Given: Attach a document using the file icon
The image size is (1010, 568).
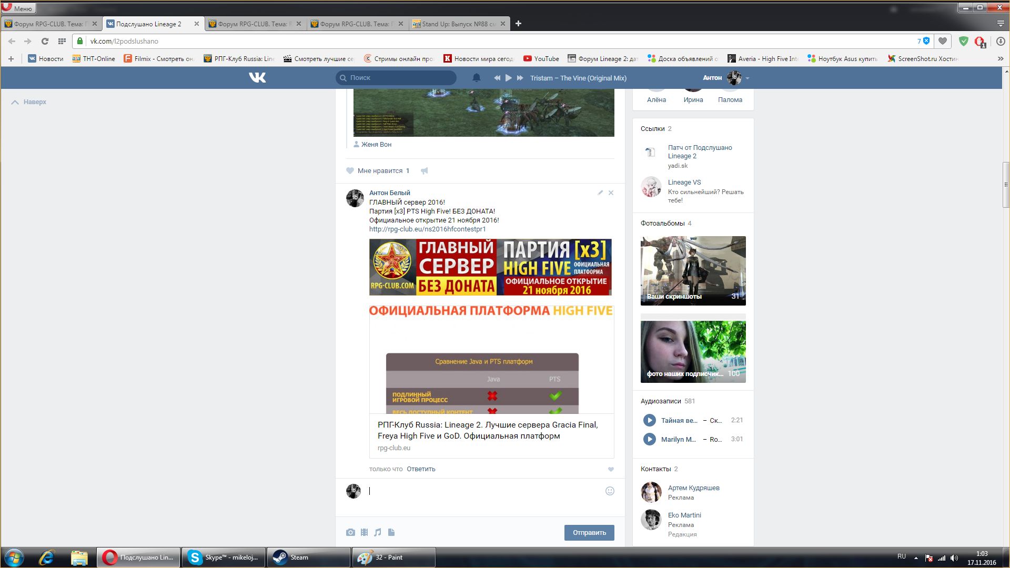Looking at the screenshot, I should 391,532.
